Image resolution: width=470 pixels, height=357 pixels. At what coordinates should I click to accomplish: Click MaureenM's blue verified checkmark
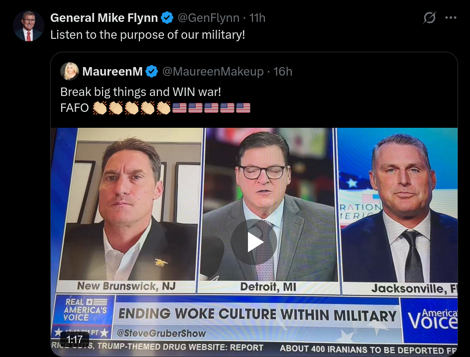152,72
